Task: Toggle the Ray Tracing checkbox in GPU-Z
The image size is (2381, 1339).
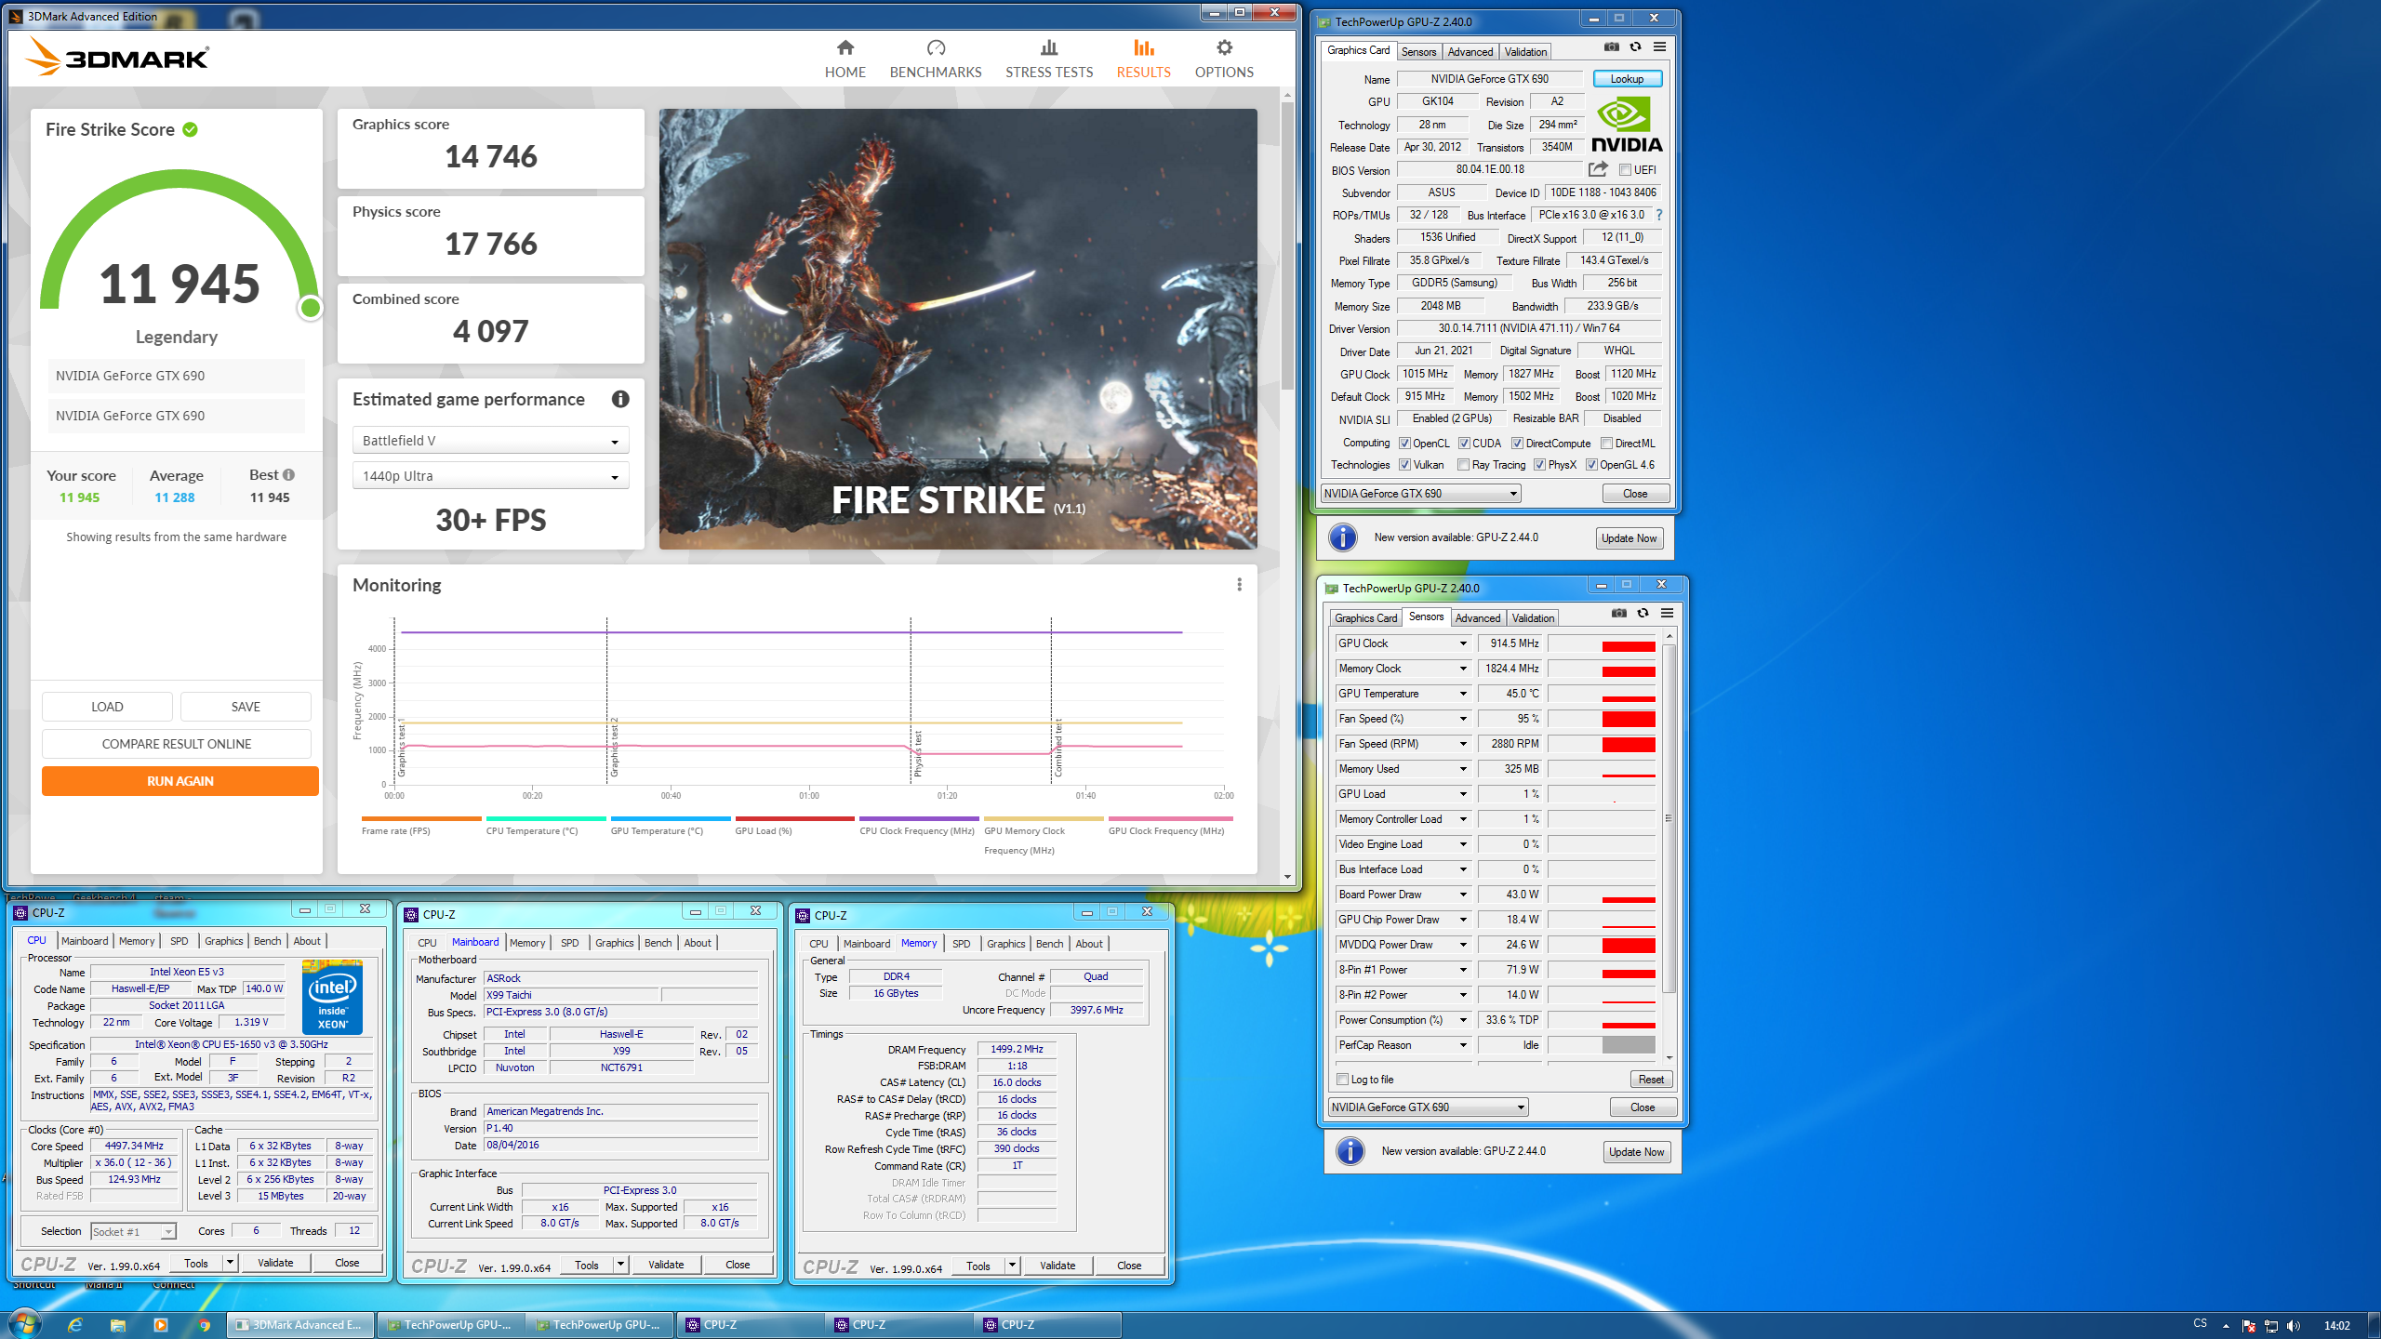Action: click(x=1464, y=465)
